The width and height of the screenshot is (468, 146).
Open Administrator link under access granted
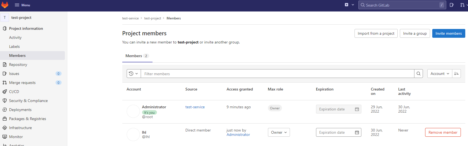coord(238,135)
